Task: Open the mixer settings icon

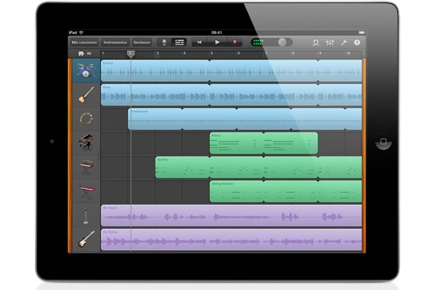Action: (x=330, y=43)
